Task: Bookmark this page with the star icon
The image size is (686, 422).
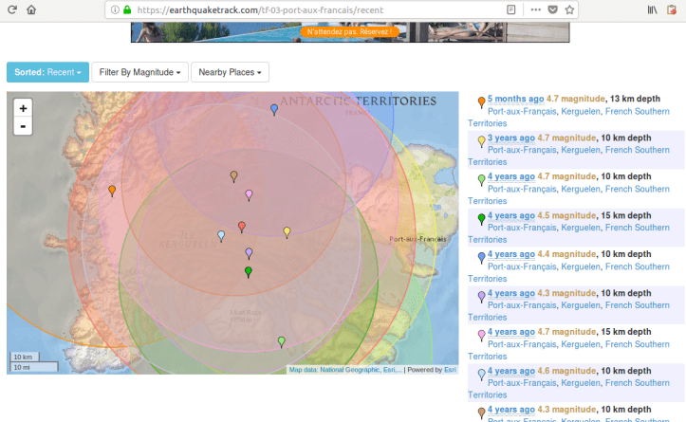Action: click(569, 9)
